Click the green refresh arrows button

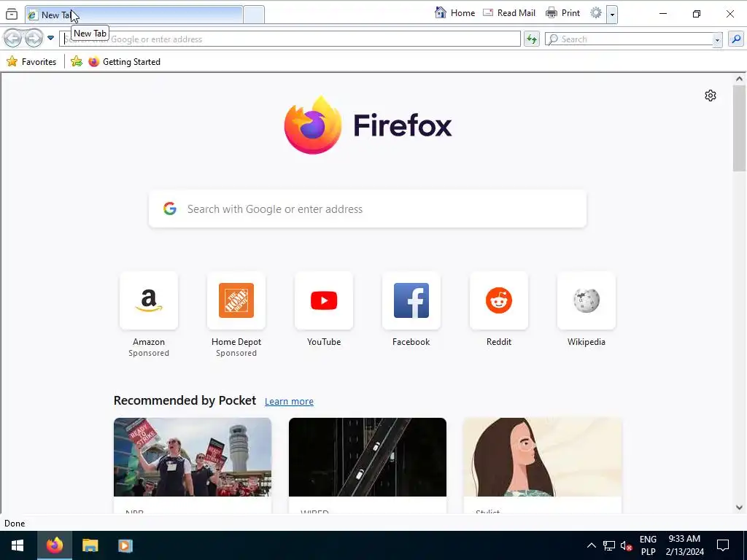pos(532,39)
